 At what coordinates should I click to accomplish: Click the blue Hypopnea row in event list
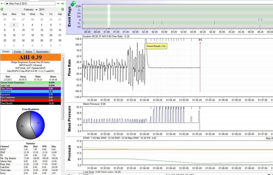pos(31,94)
